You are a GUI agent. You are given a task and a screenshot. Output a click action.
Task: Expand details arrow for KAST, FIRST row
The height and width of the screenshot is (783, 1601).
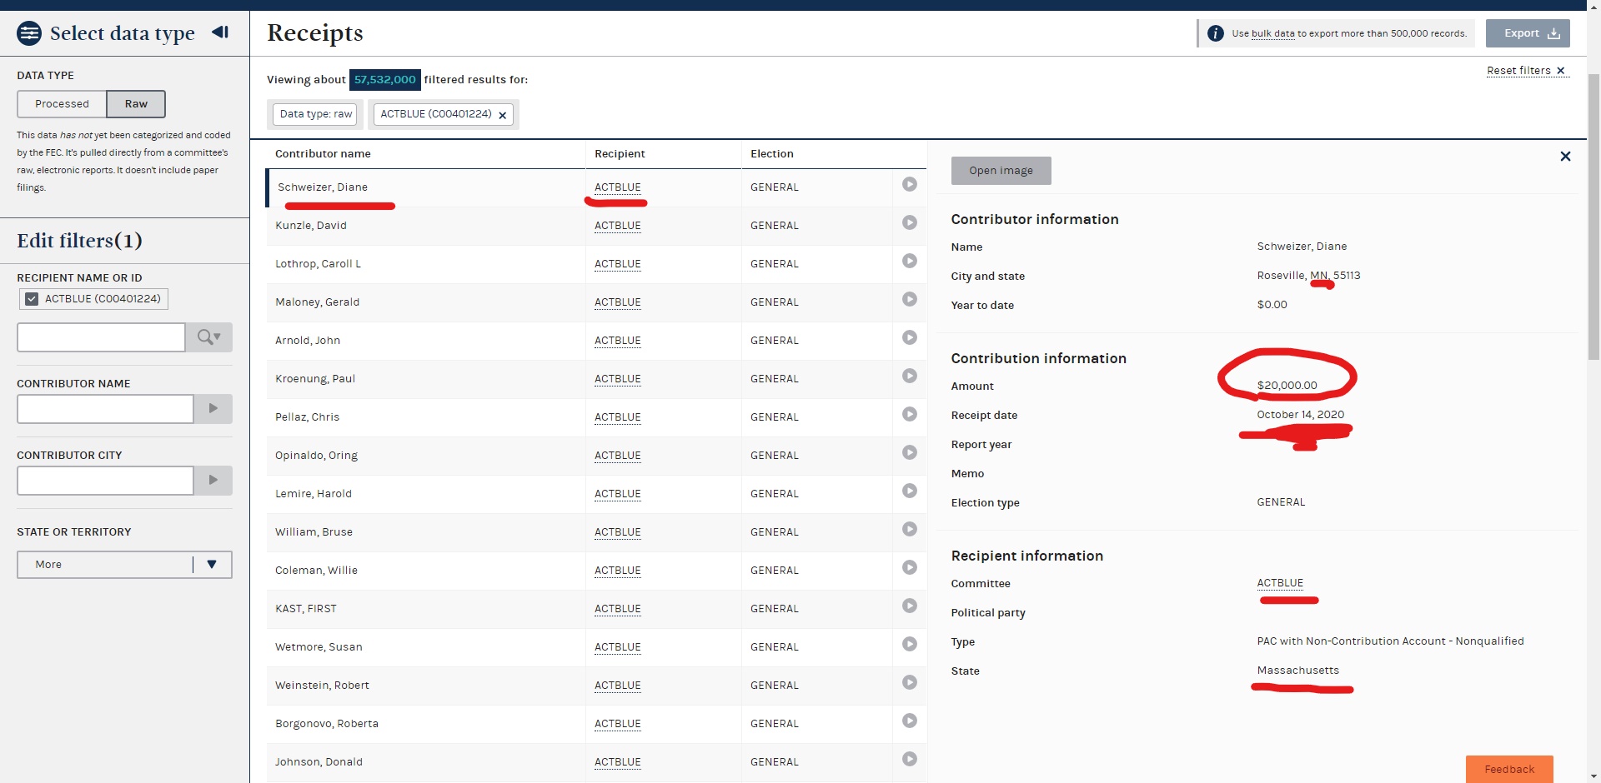(x=910, y=606)
